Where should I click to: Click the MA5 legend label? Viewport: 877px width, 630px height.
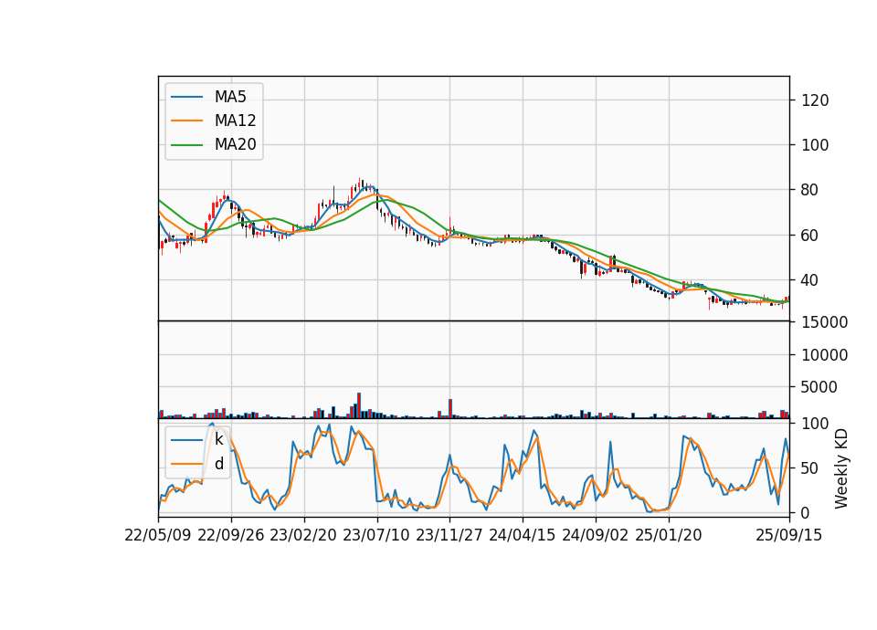[x=230, y=97]
